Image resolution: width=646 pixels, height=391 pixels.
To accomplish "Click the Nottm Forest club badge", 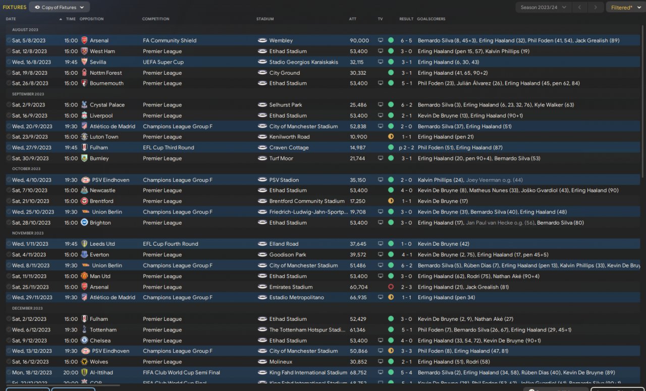I will pos(84,73).
